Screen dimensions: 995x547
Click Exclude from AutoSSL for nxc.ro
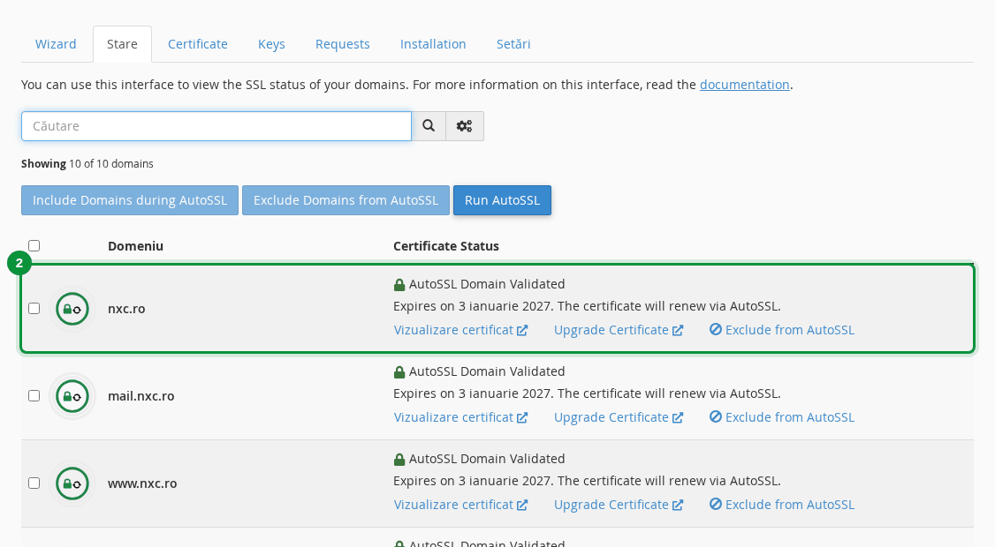coord(782,330)
